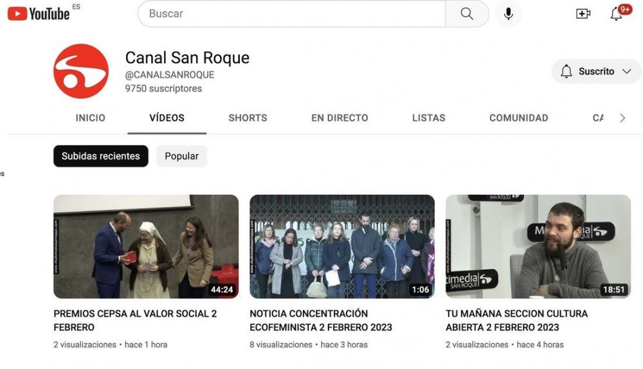Open notifications bell with 9+ badge
643x369 pixels.
(x=617, y=14)
